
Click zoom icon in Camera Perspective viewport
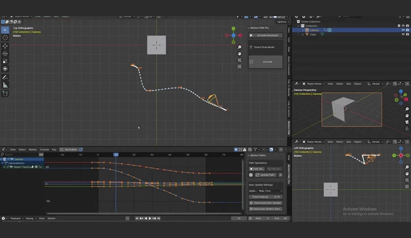click(407, 109)
